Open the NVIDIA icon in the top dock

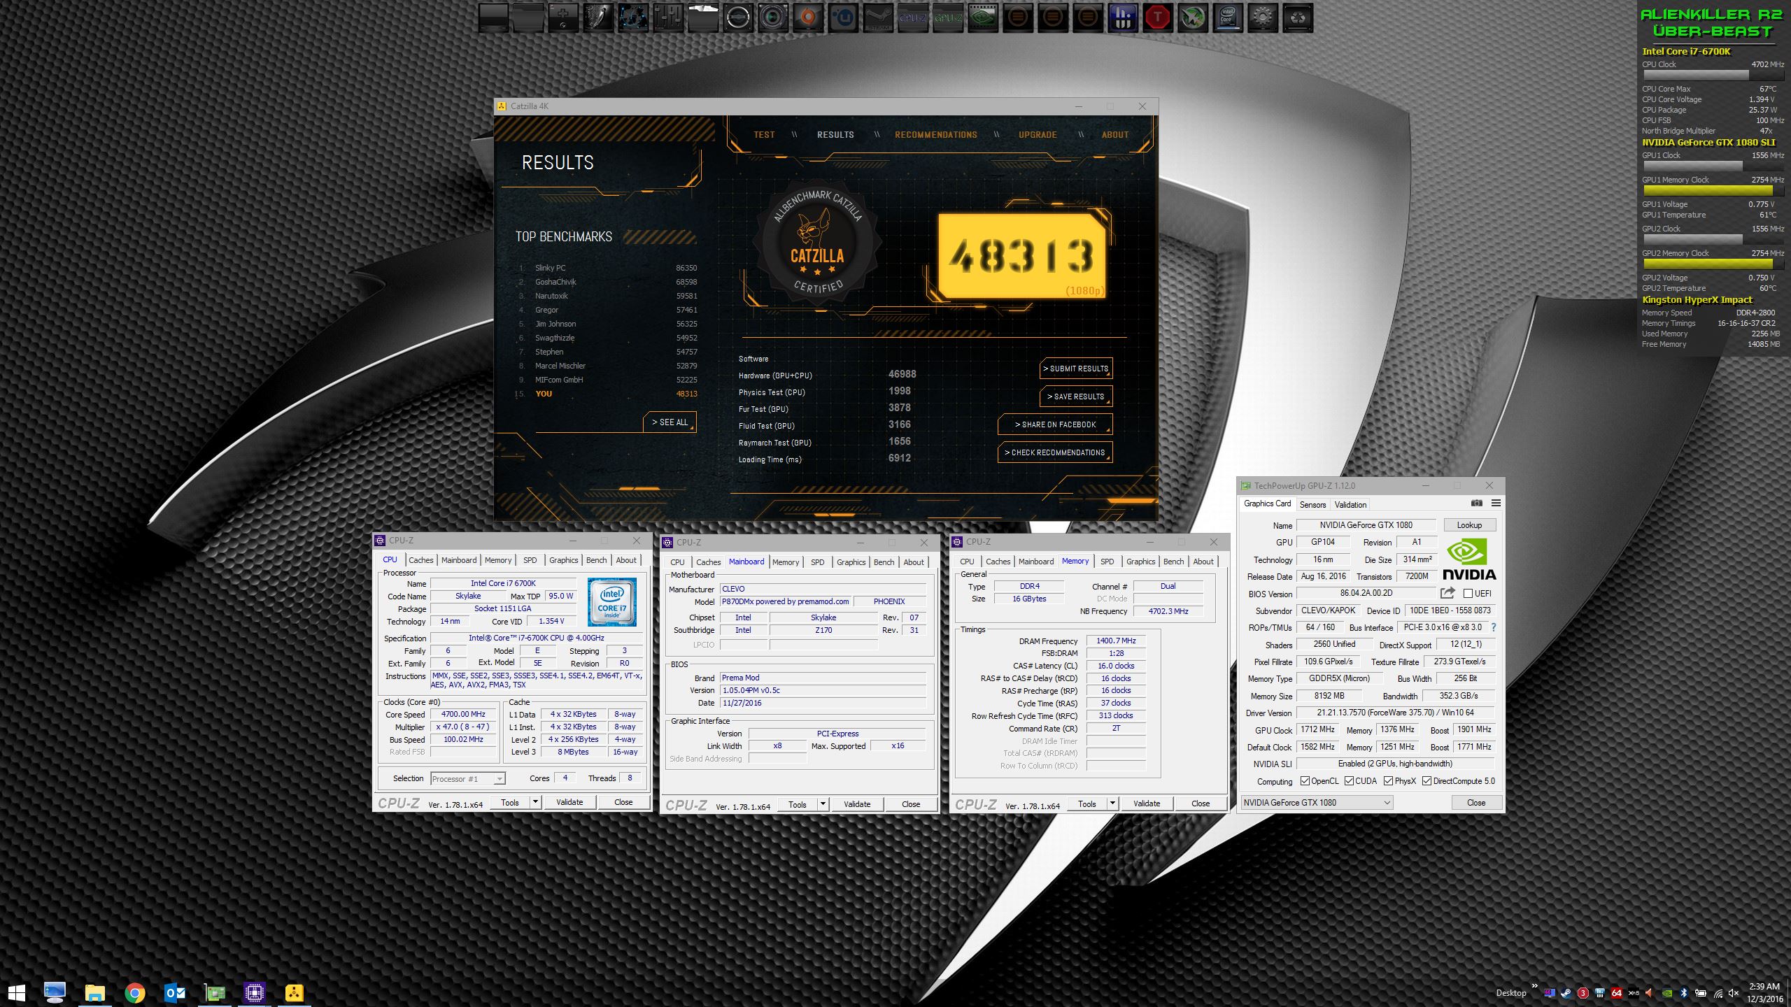983,17
